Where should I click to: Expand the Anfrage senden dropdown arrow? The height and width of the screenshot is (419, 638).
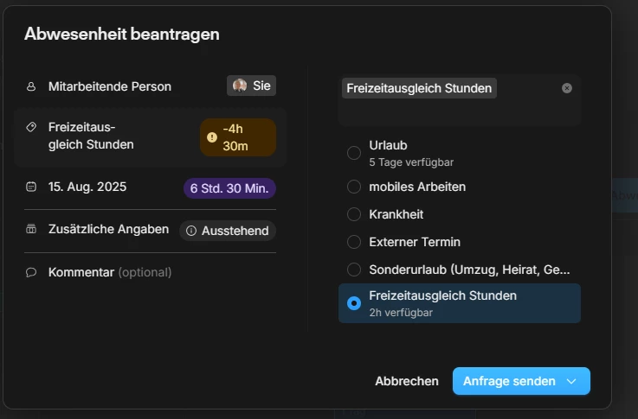tap(571, 381)
